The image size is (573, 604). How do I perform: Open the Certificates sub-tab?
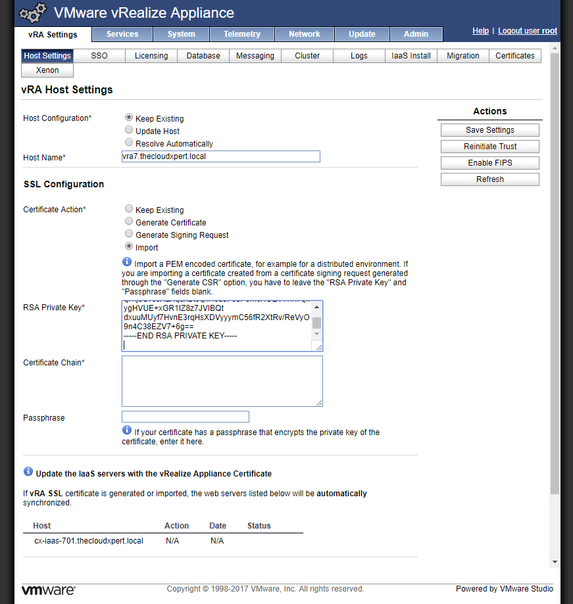coord(514,56)
